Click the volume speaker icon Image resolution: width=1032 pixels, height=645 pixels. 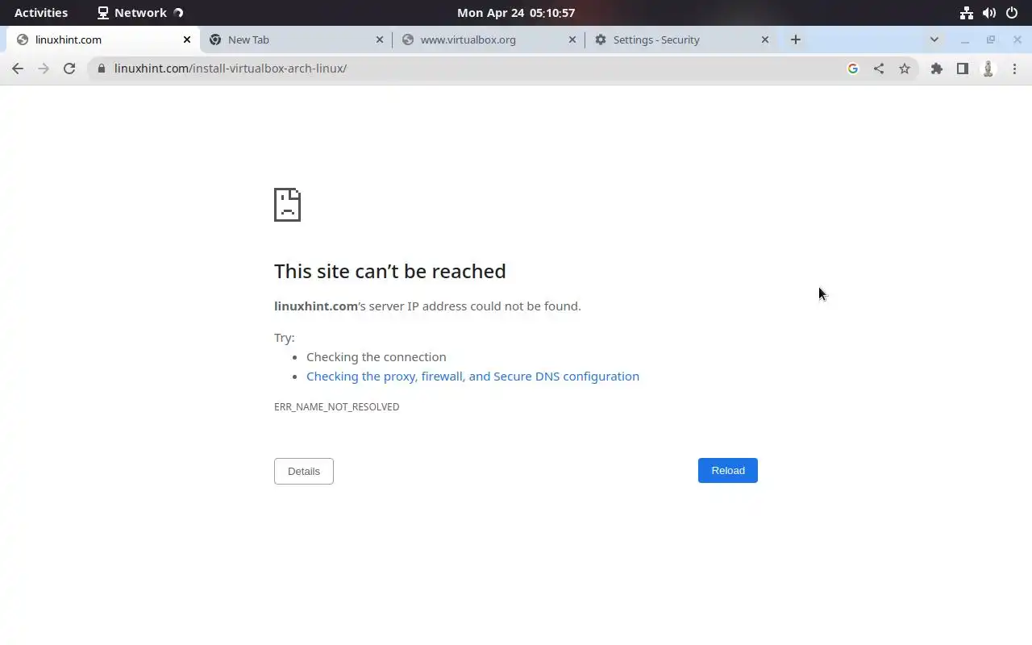point(989,13)
